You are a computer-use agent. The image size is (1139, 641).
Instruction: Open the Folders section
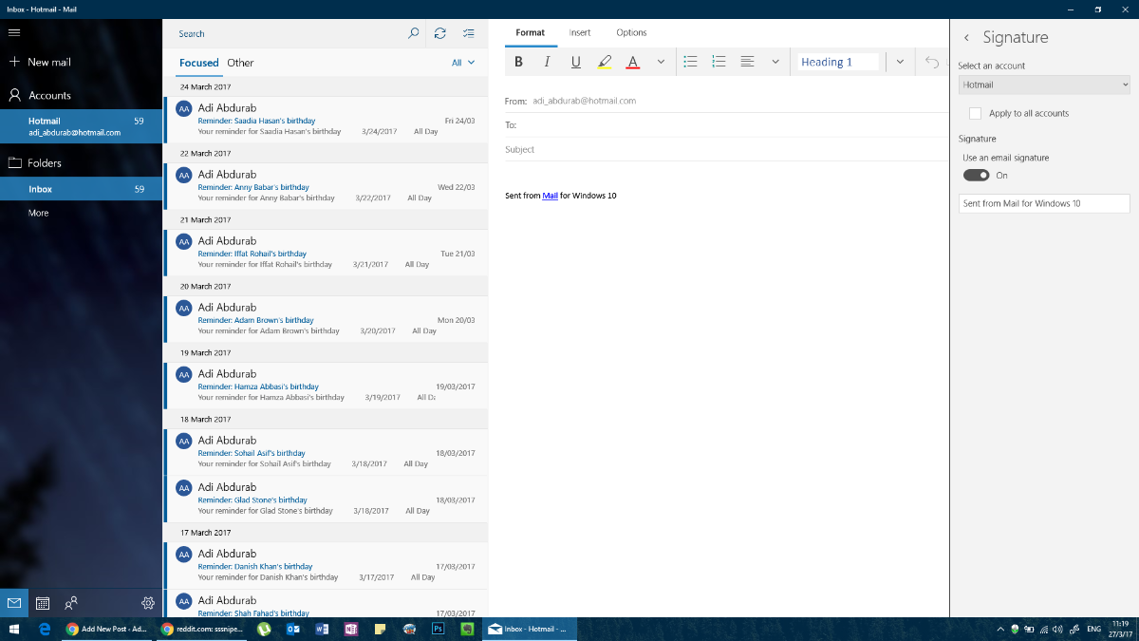click(35, 162)
